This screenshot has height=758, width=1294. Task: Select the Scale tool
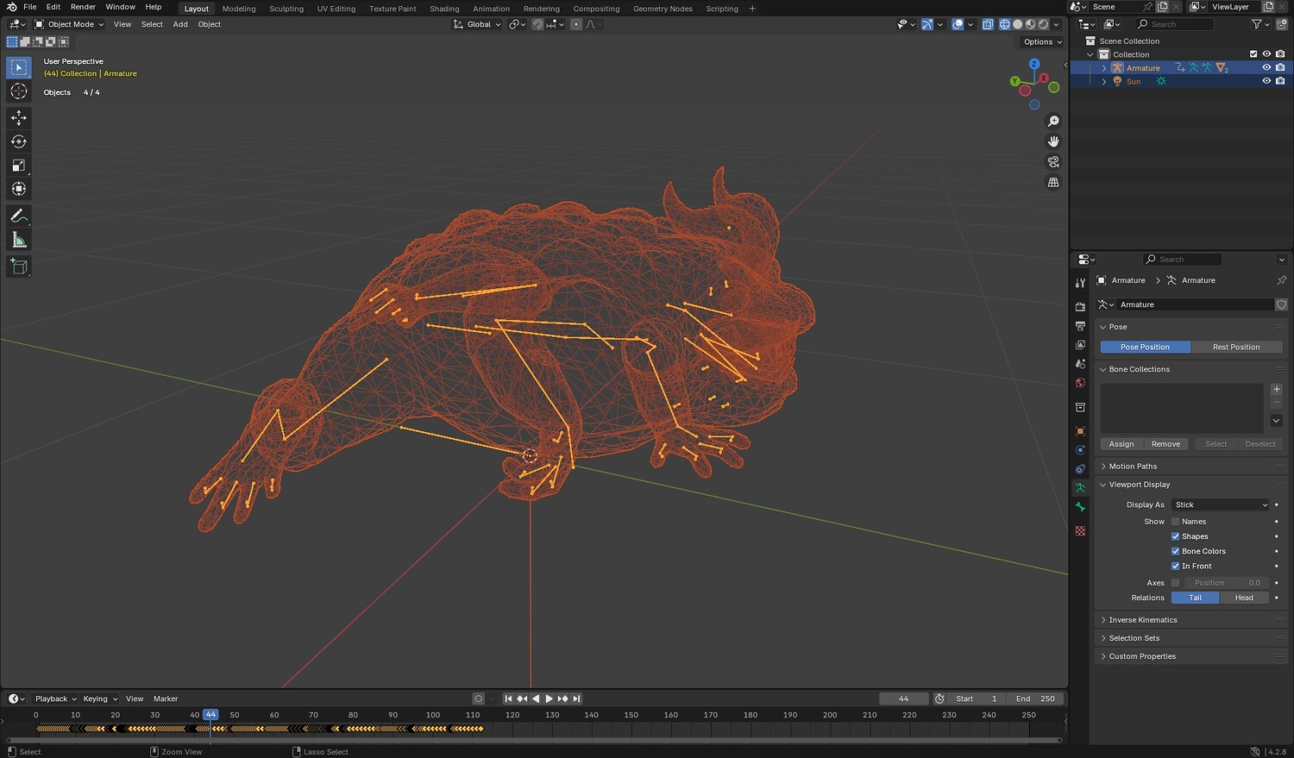(x=18, y=166)
